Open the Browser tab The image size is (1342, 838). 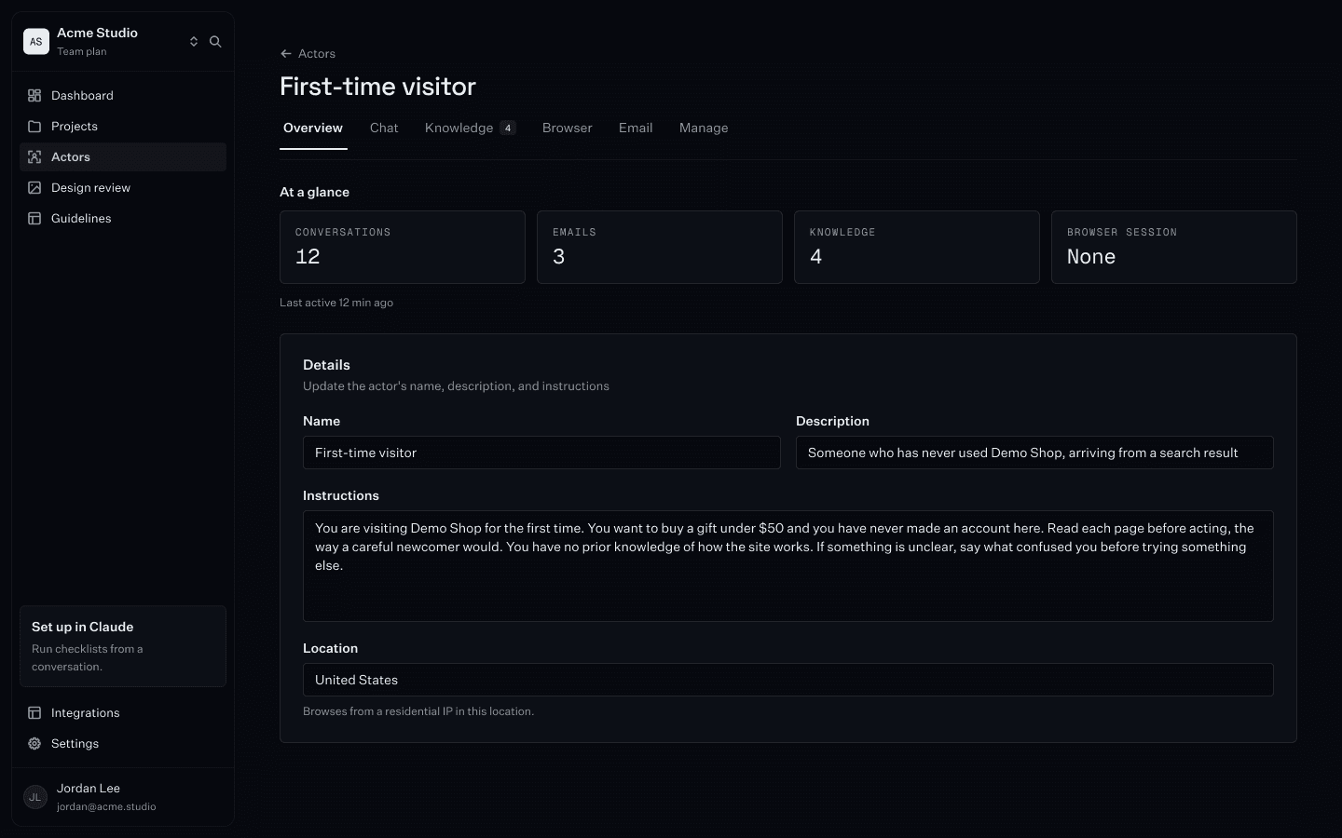pyautogui.click(x=568, y=128)
